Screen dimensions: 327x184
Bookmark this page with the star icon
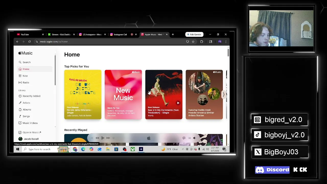point(193,42)
